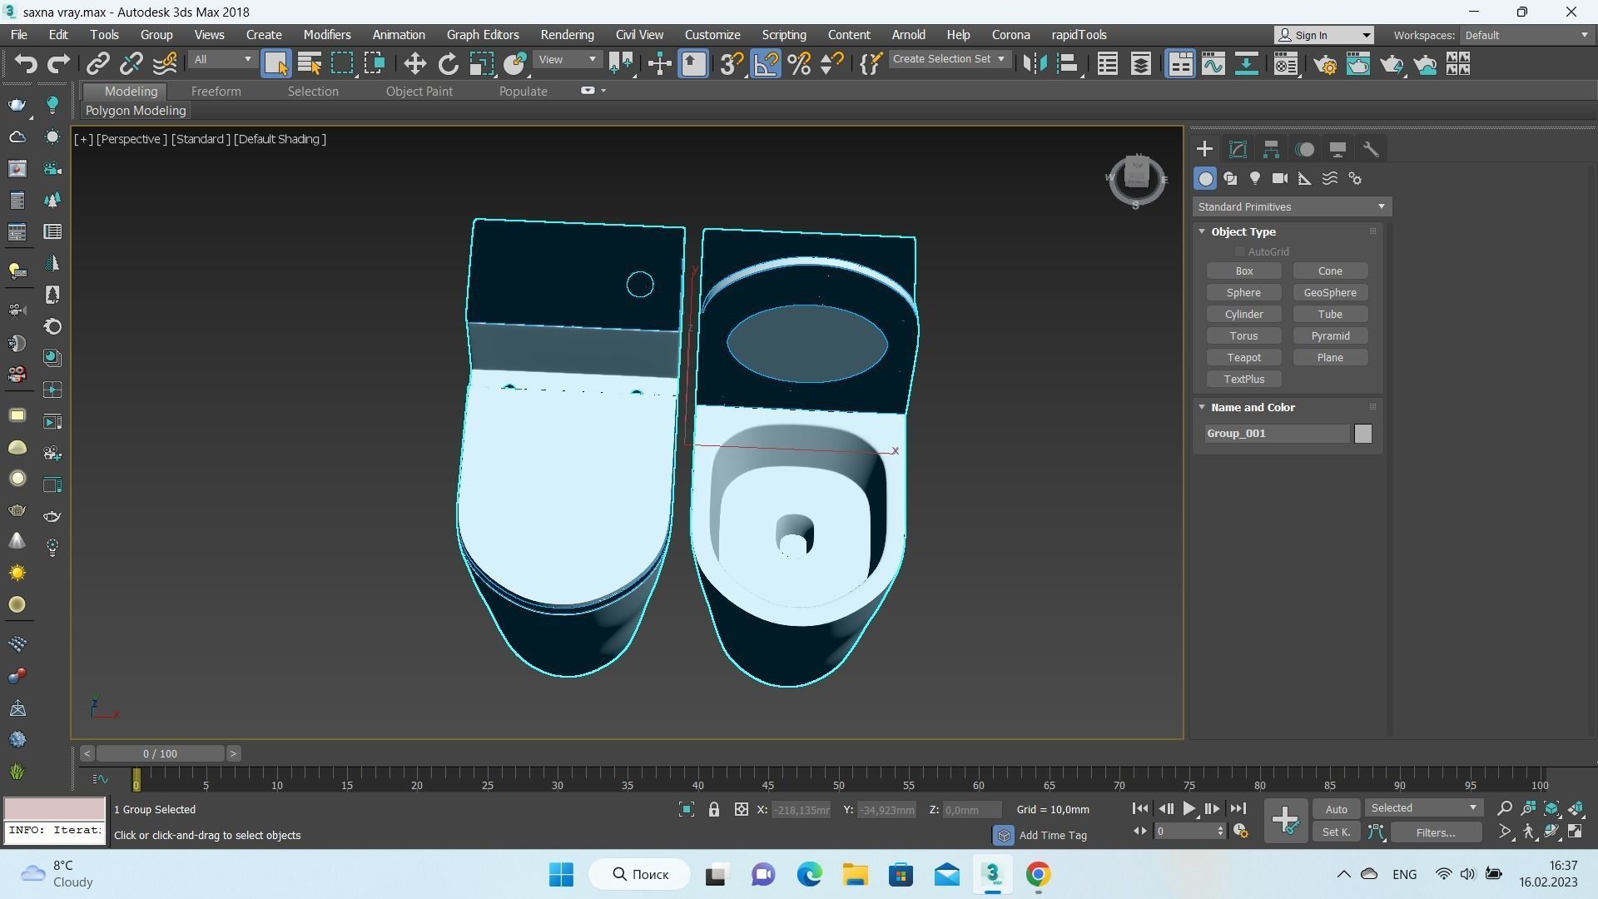
Task: Click the Render Production teapot icon
Action: tap(1392, 64)
